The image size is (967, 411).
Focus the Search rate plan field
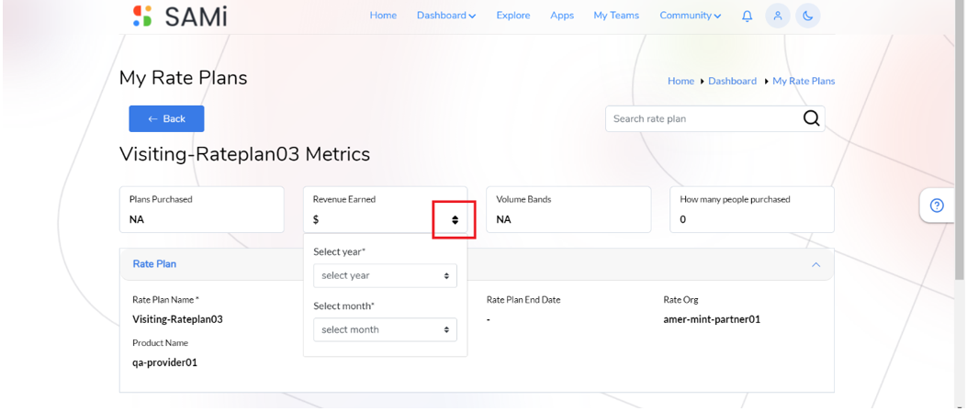coord(703,118)
